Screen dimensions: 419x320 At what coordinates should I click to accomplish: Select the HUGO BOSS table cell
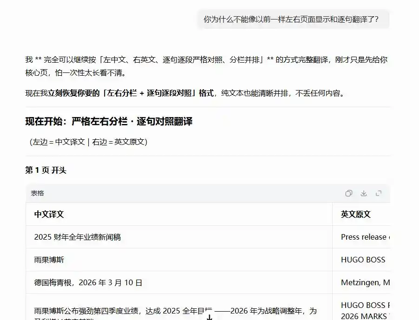[361, 260]
